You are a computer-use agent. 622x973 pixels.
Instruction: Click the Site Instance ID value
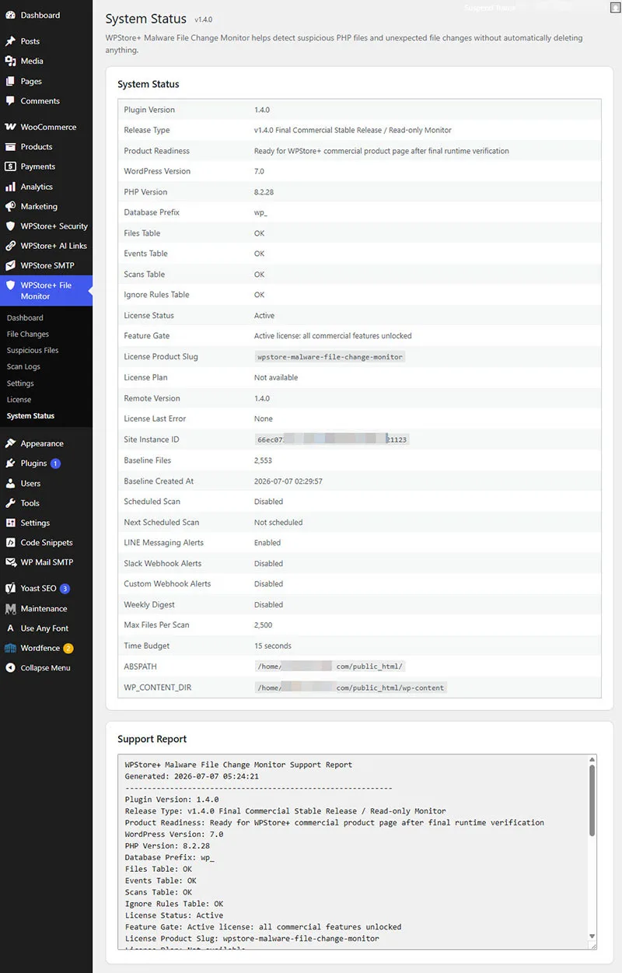(x=332, y=439)
